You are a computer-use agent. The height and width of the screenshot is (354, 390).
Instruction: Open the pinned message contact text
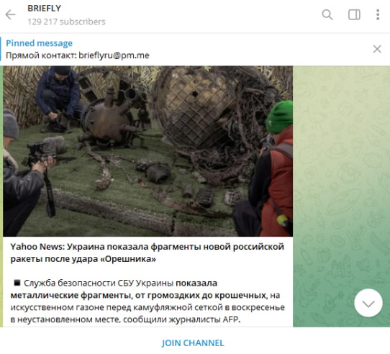point(78,55)
